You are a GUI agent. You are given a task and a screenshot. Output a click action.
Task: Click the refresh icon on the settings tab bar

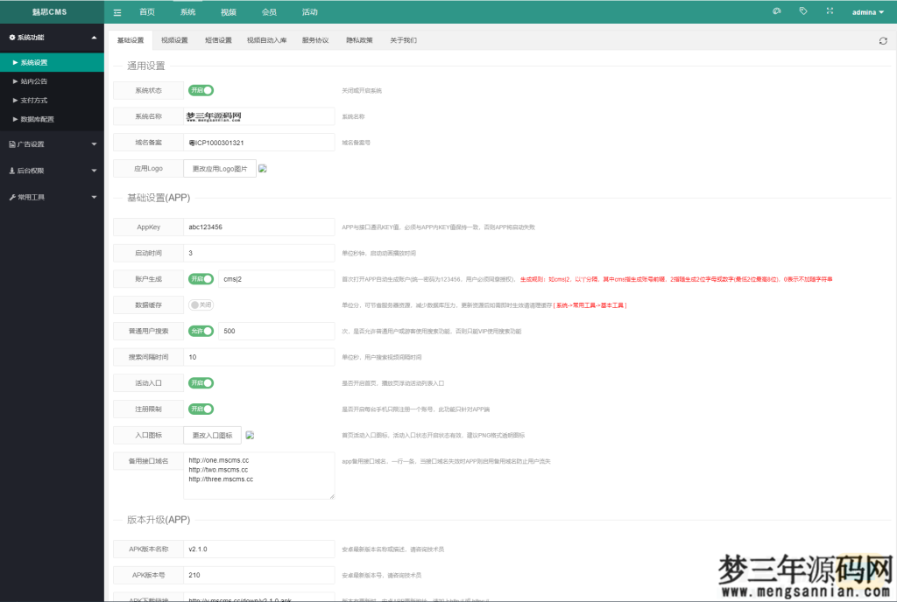(883, 39)
